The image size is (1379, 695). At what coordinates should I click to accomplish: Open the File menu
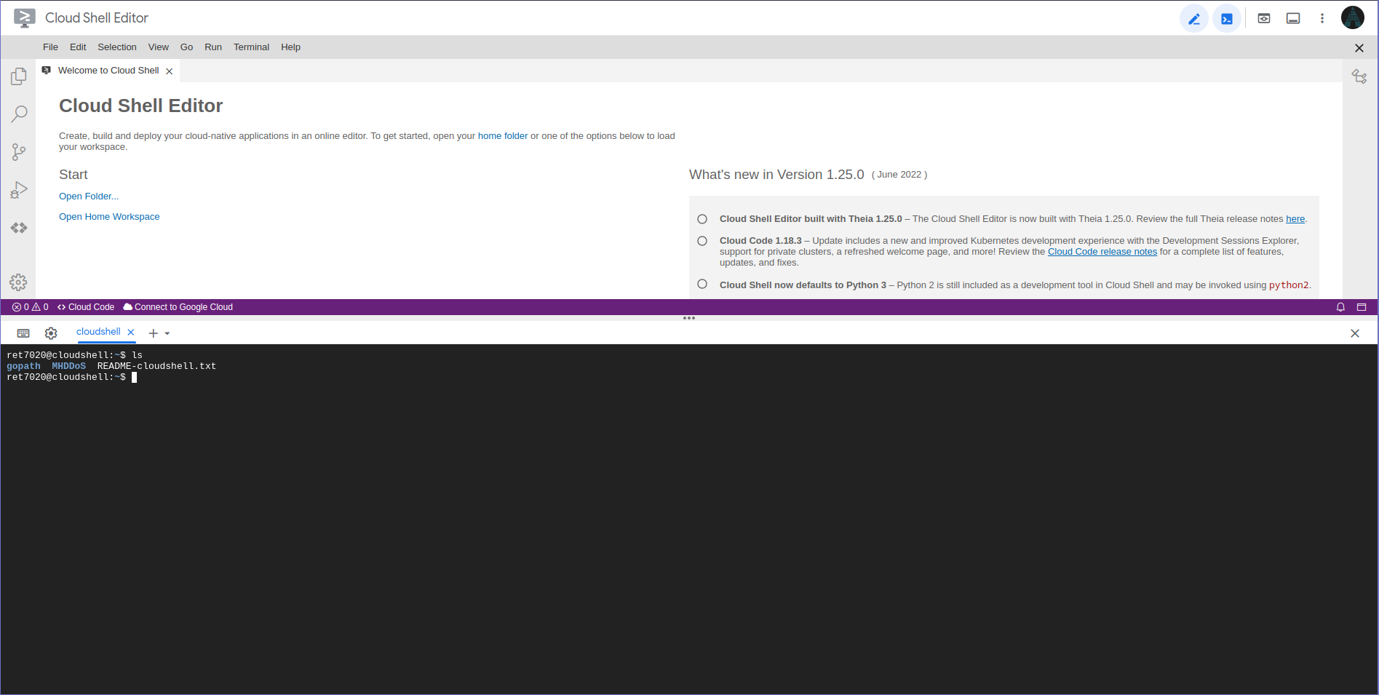[x=50, y=47]
